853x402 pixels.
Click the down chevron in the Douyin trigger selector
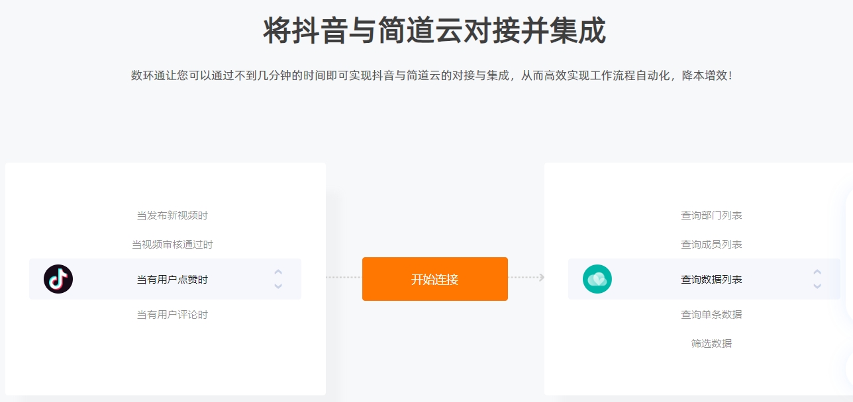click(x=278, y=286)
